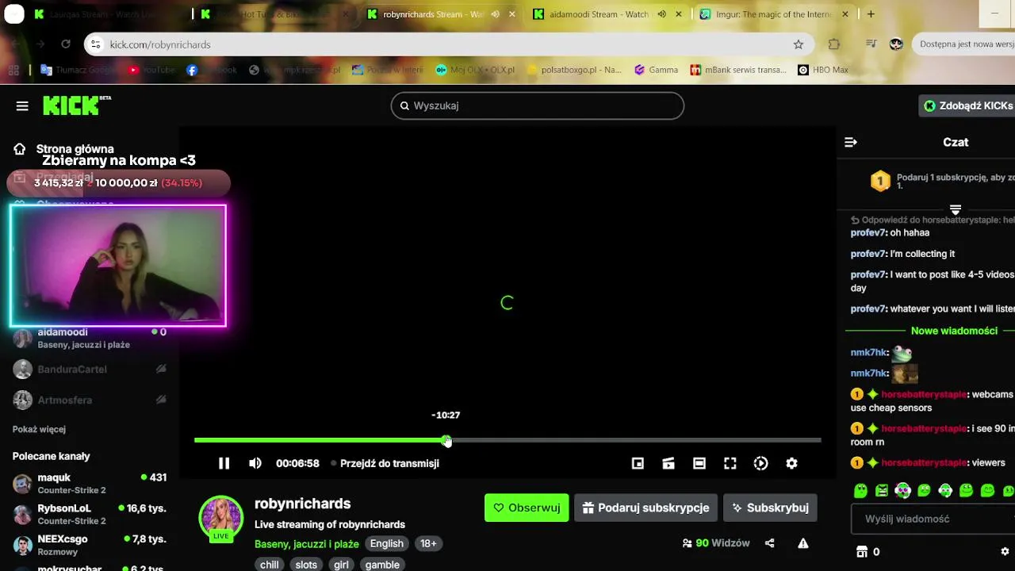Image resolution: width=1015 pixels, height=571 pixels.
Task: Open Baseny, jacuzzi i plaże category link
Action: click(x=306, y=543)
